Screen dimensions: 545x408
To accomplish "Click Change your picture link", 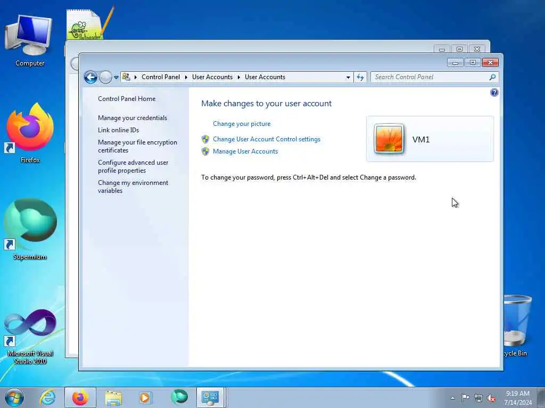I will (x=242, y=124).
